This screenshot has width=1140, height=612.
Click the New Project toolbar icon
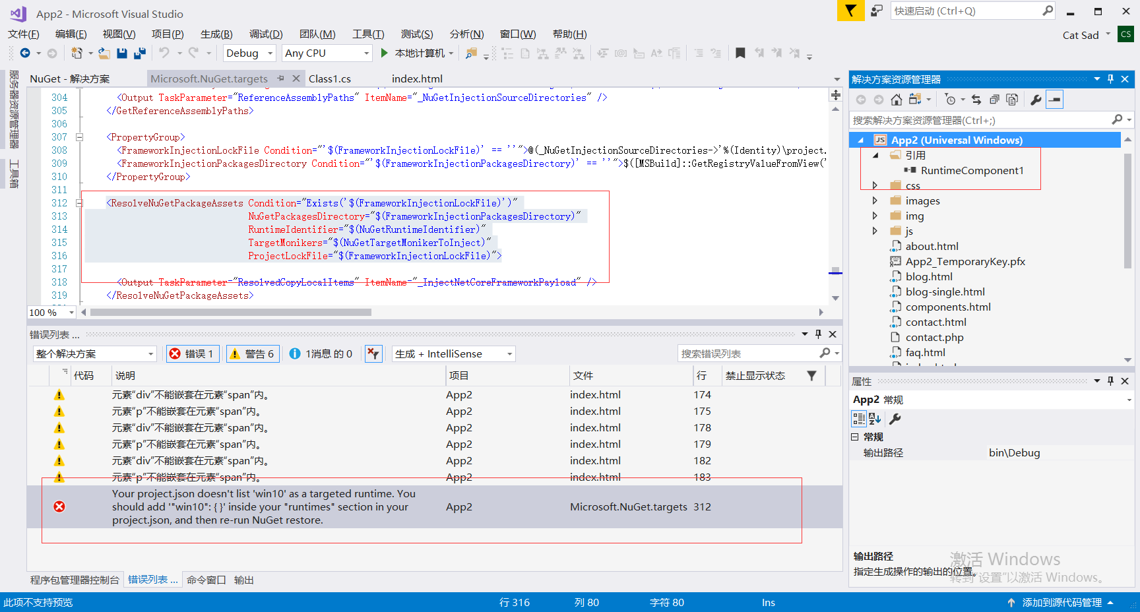click(77, 53)
